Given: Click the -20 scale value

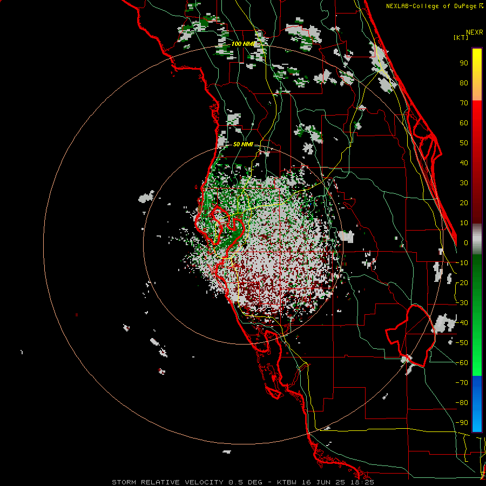Looking at the screenshot, I should point(462,282).
